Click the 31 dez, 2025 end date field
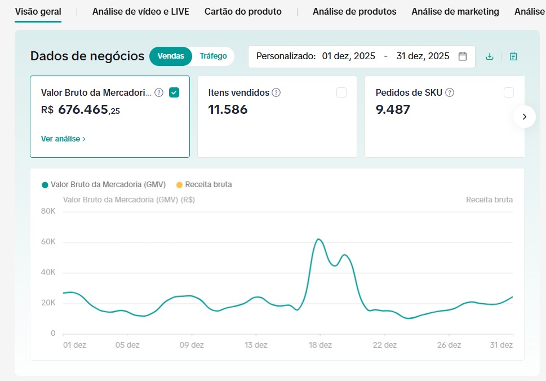Screen dimensions: 546x381 423,56
